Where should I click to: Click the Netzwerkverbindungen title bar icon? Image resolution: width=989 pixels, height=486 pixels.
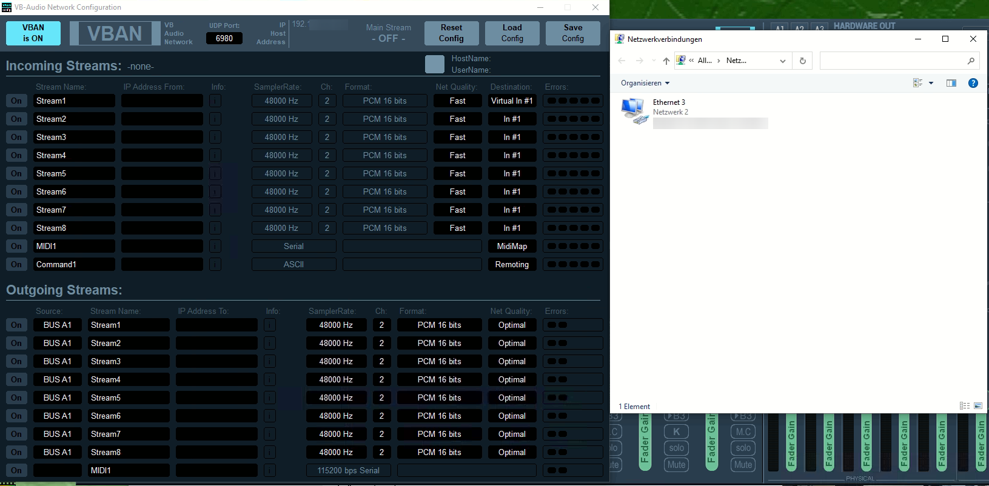point(619,39)
